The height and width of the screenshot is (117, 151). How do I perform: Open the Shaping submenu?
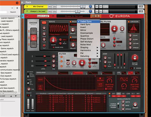coord(89,47)
